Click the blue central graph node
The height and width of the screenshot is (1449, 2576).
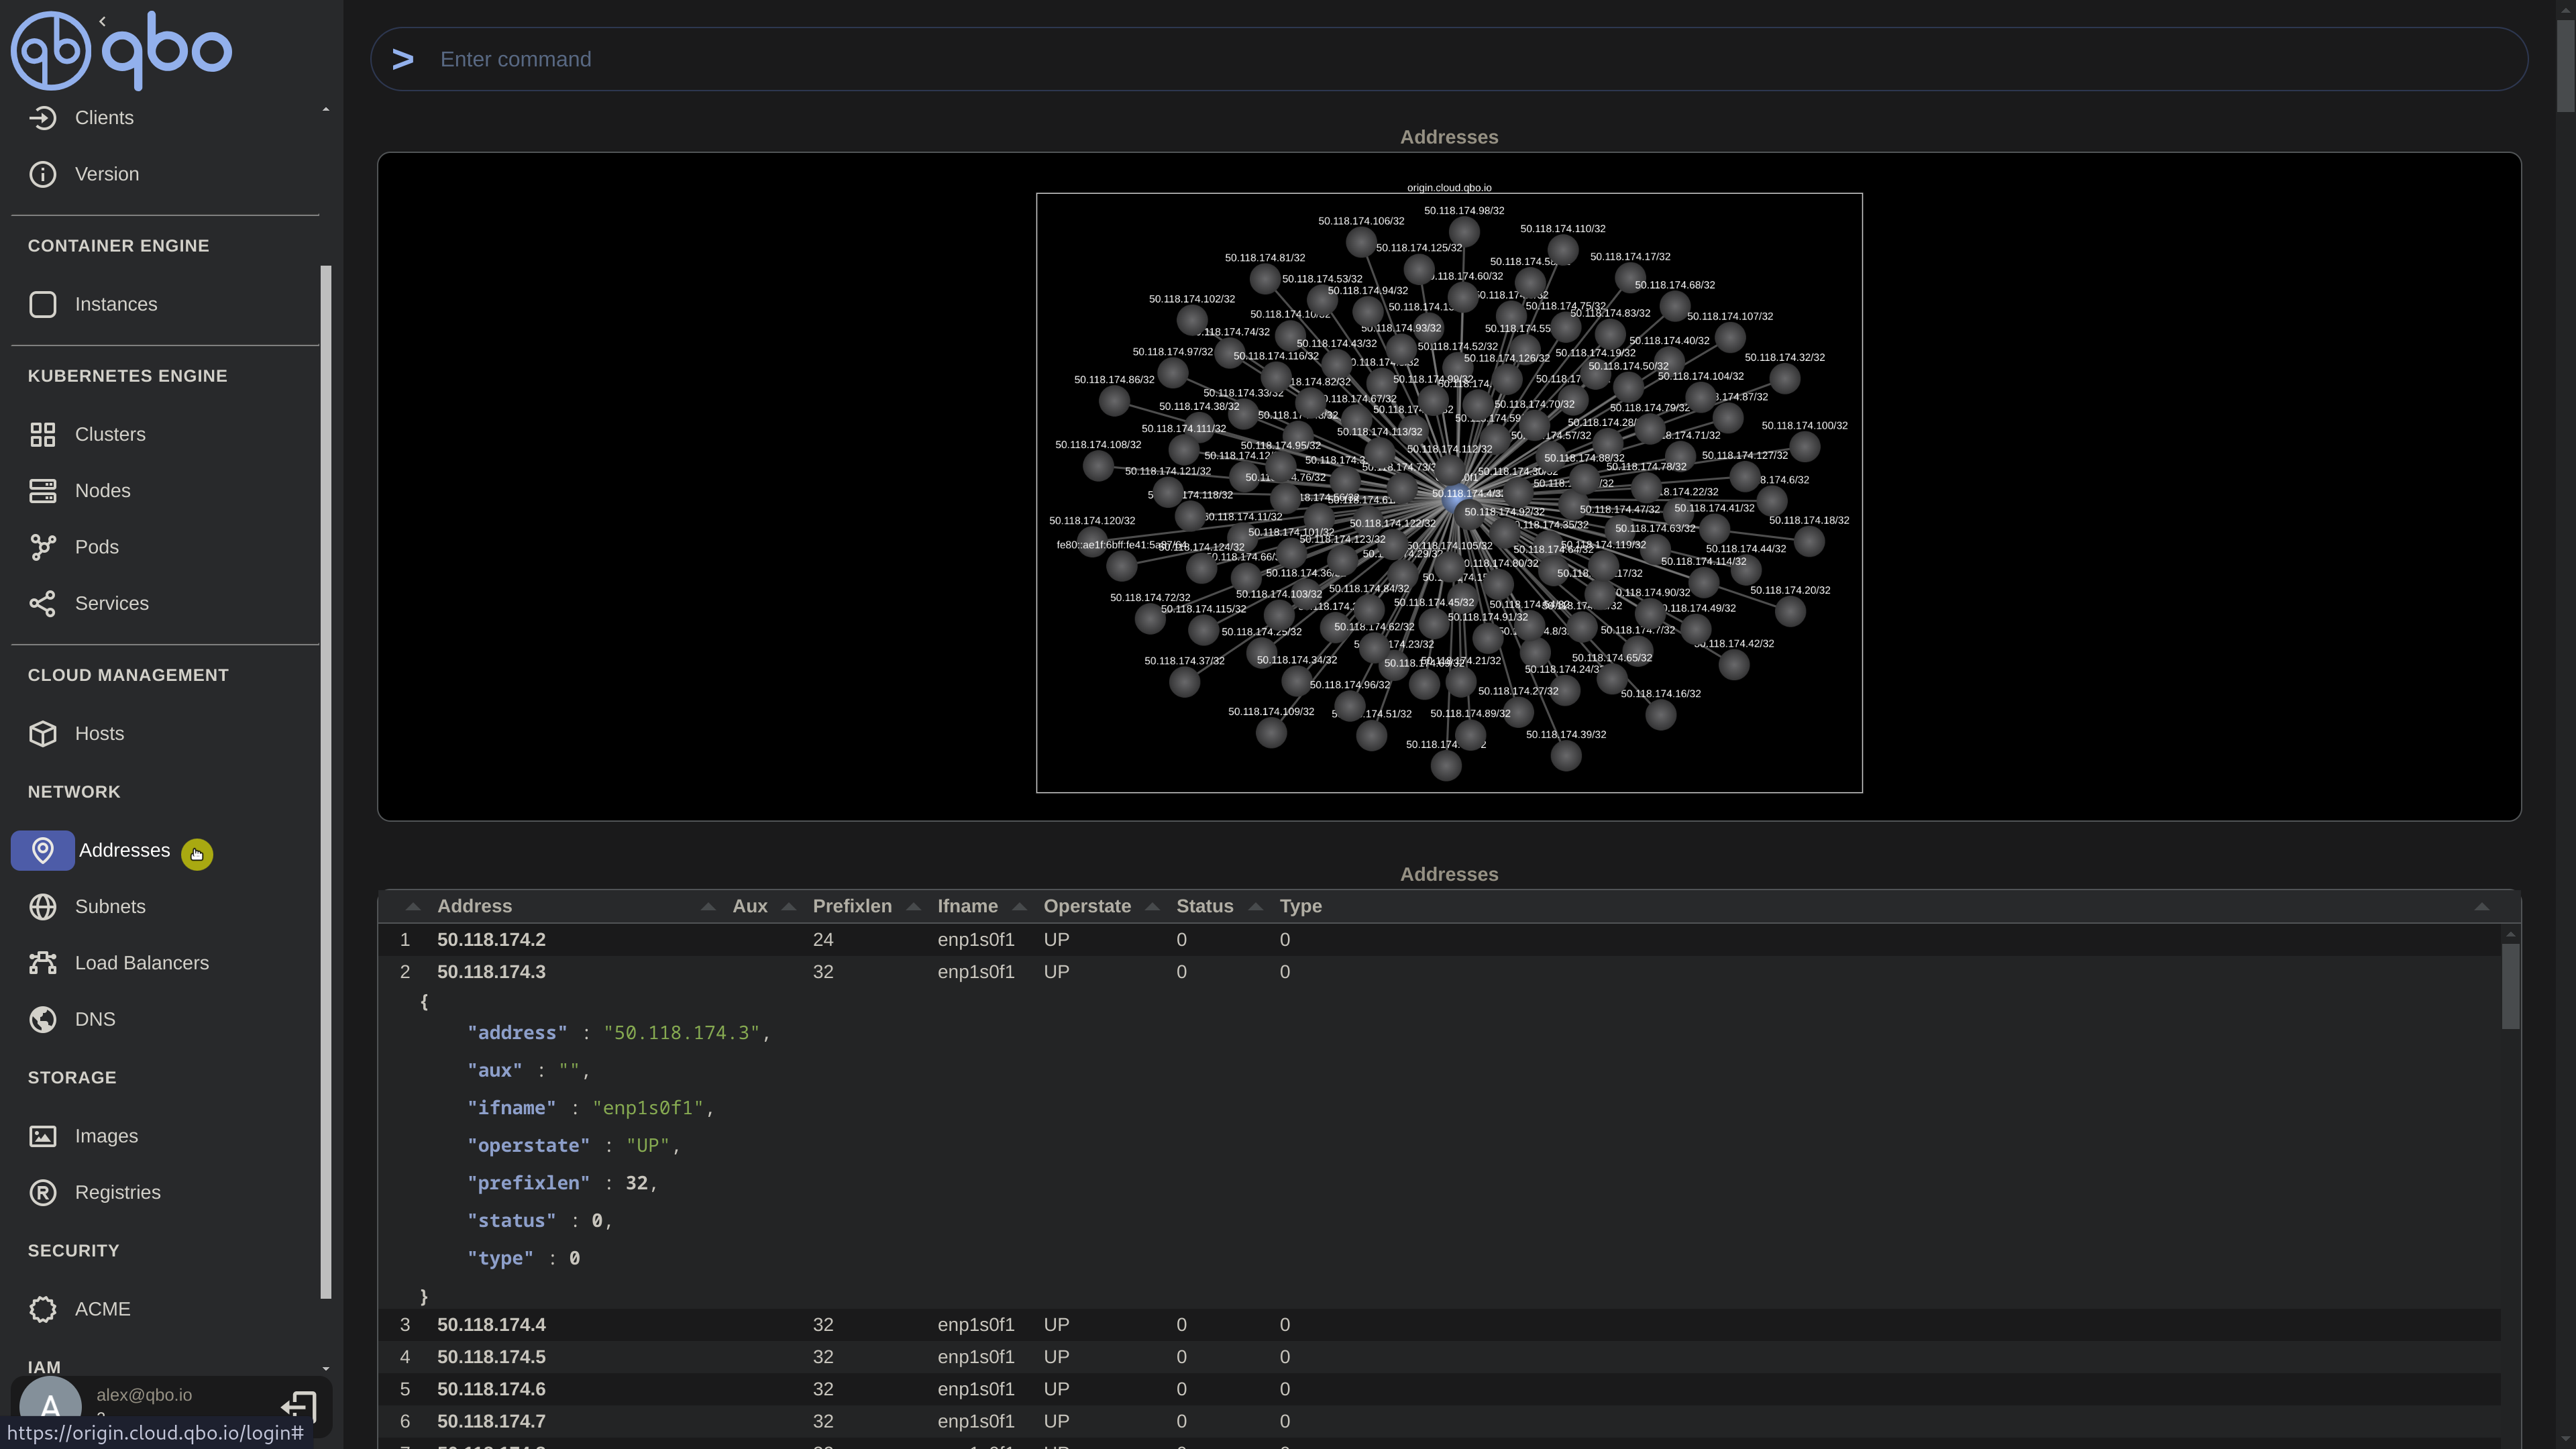coord(1451,498)
